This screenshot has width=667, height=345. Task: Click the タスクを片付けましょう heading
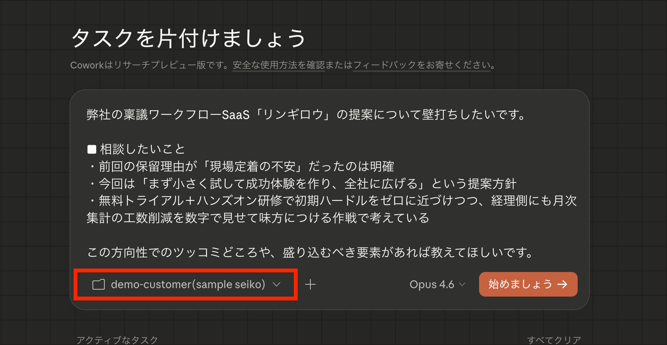188,38
